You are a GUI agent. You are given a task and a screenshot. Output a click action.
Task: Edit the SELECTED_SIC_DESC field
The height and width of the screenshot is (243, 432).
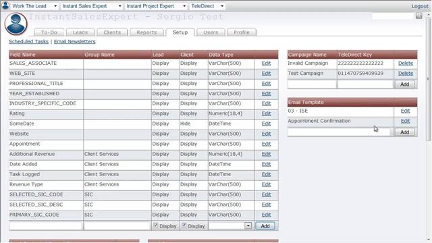tap(266, 205)
